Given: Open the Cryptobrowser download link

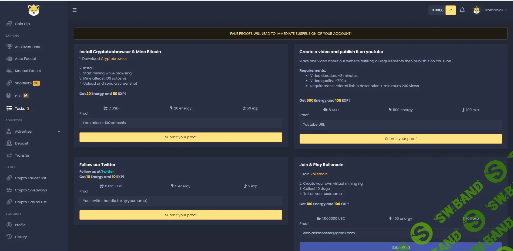Looking at the screenshot, I should 114,59.
